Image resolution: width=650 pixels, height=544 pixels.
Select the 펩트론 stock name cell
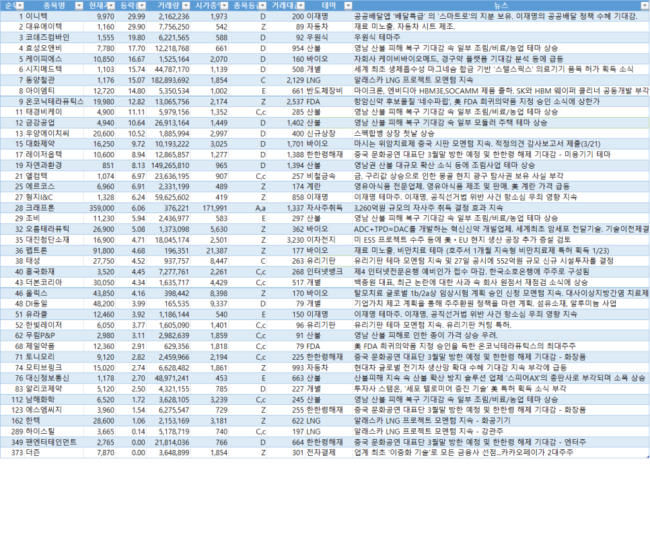54,251
